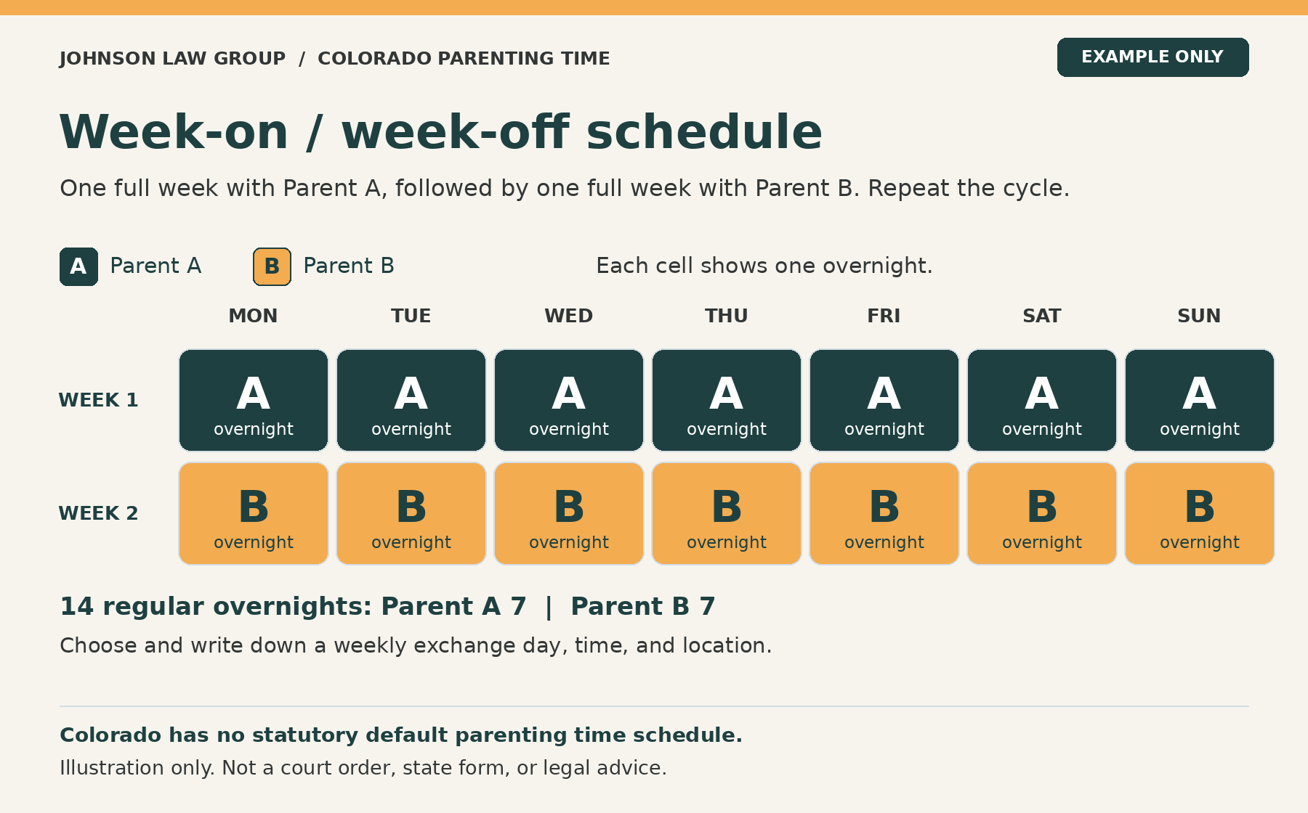The width and height of the screenshot is (1308, 813).
Task: Select Week 2 Thursday B overnight cell
Action: [x=727, y=513]
